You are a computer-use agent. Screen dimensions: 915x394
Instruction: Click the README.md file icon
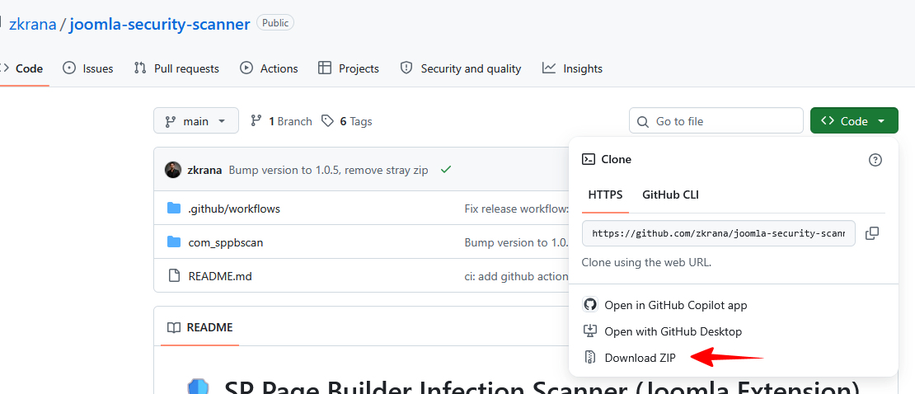tap(173, 275)
